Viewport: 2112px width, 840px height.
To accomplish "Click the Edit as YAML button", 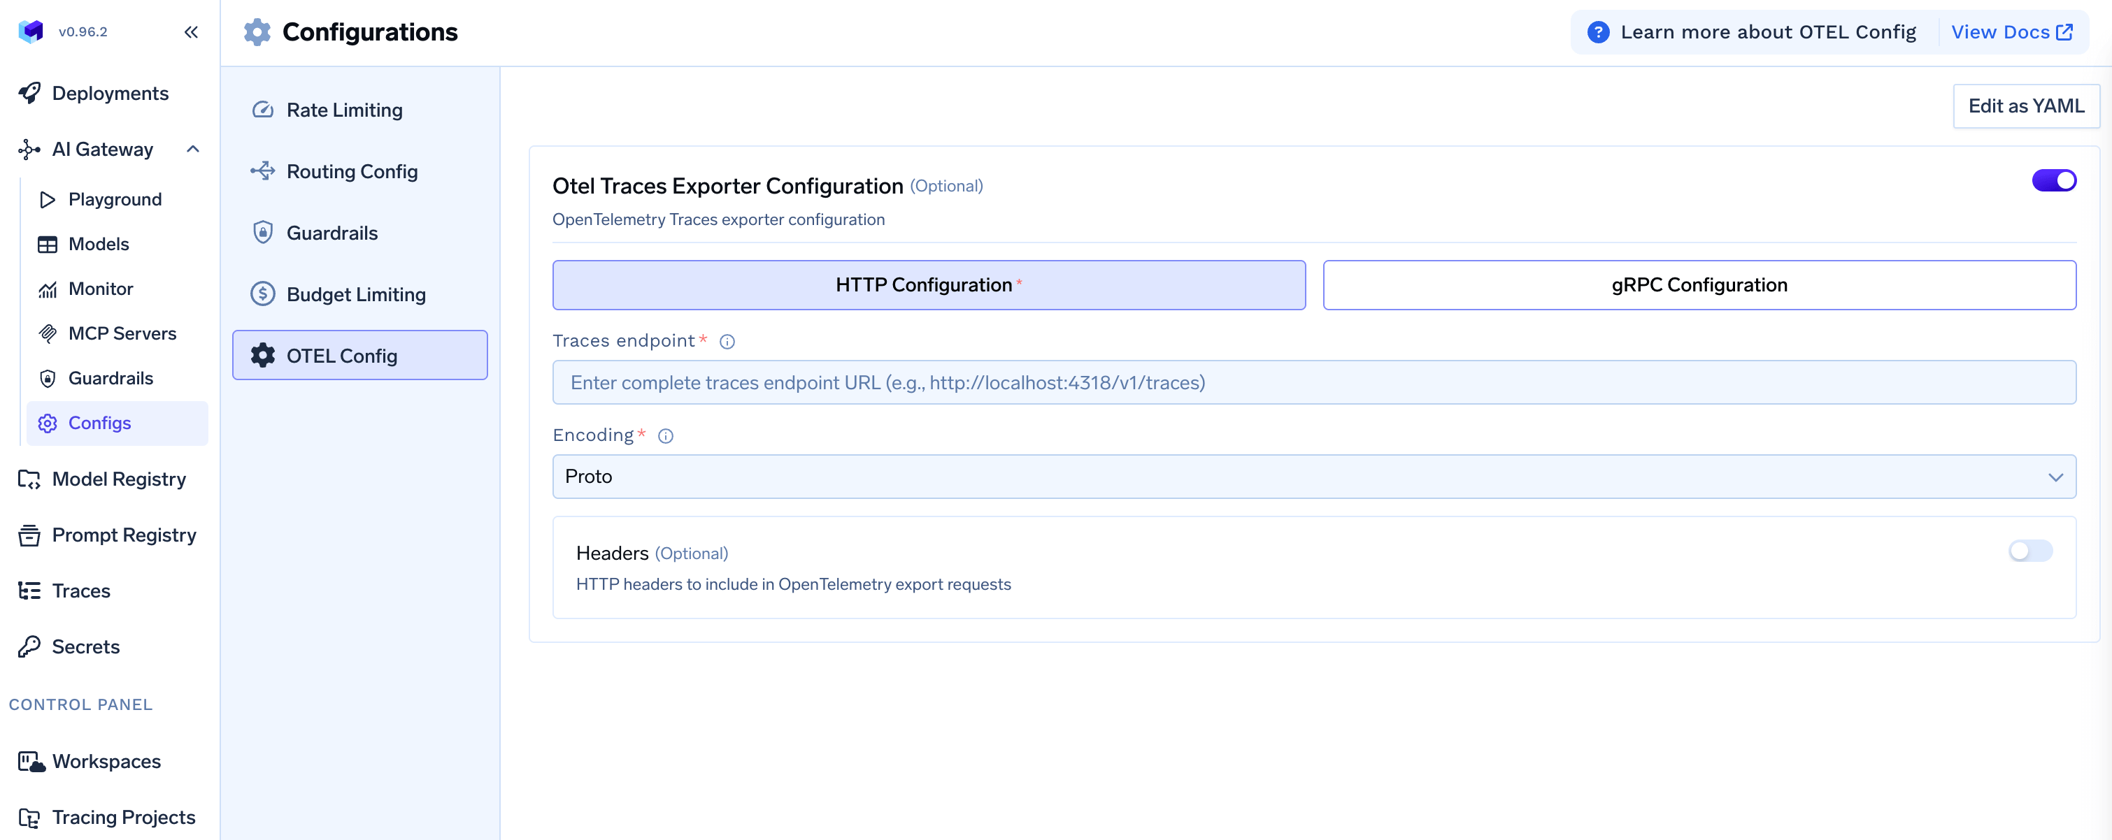I will click(x=2025, y=106).
